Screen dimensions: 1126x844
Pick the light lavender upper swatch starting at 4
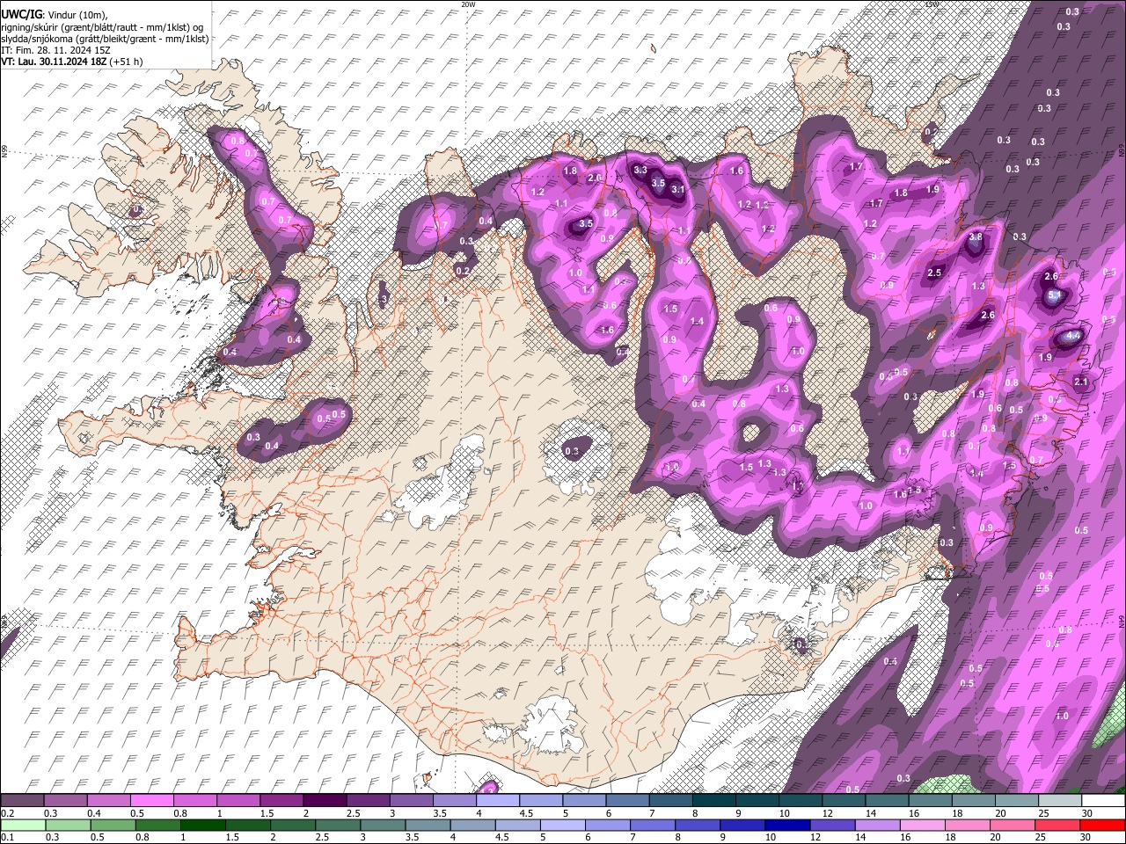[x=497, y=801]
